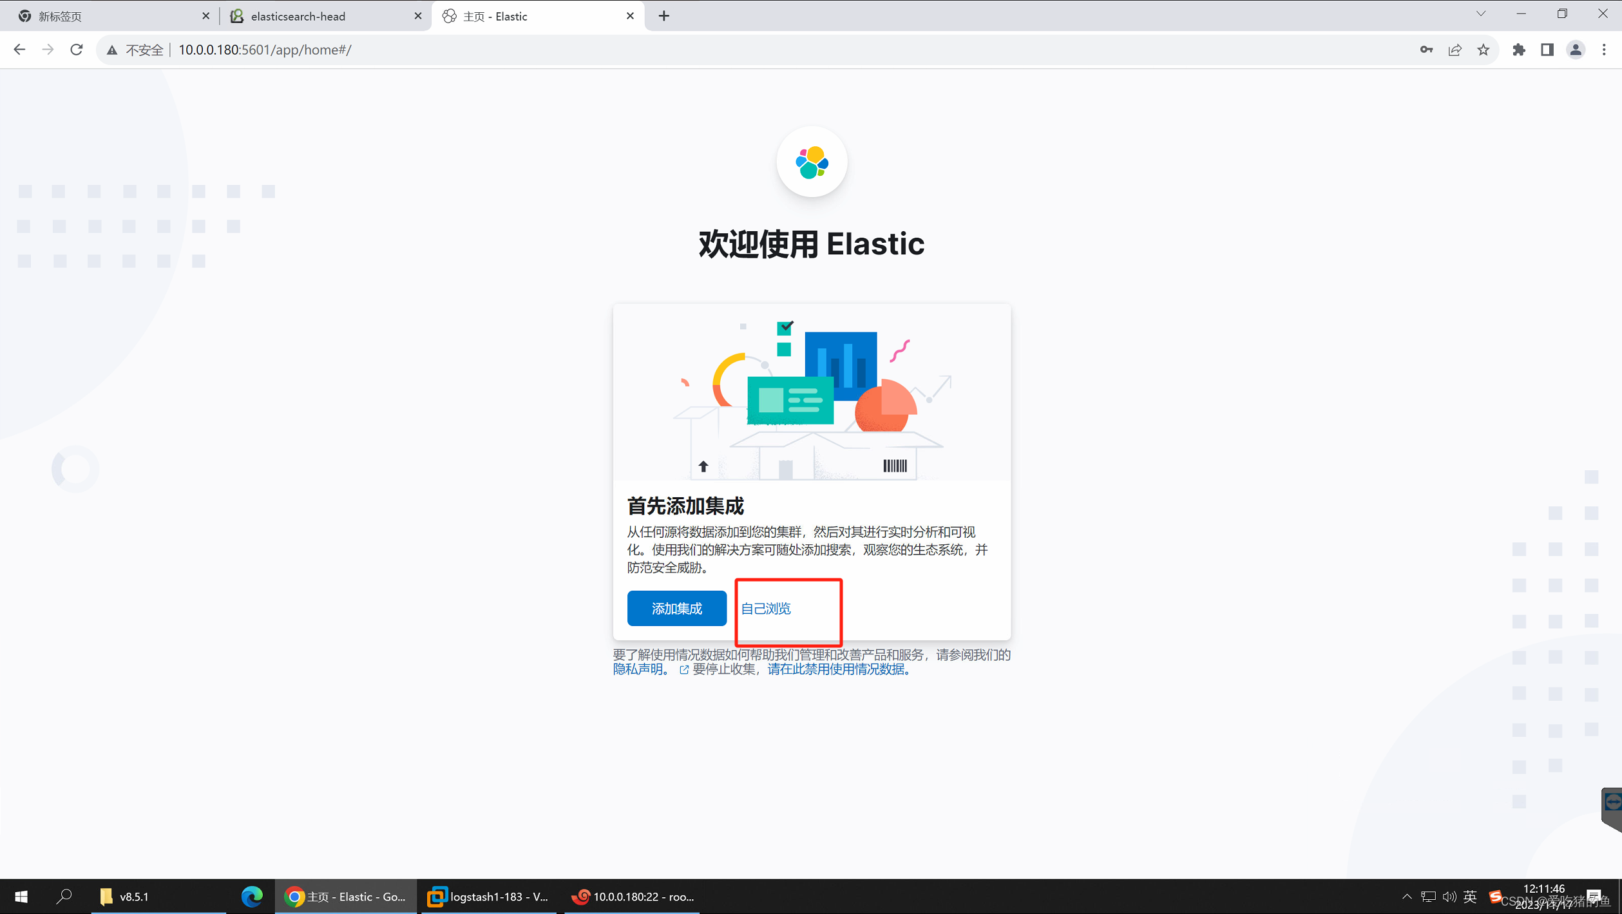Open the Chrome three-dot menu
Viewport: 1622px width, 914px height.
1604,50
